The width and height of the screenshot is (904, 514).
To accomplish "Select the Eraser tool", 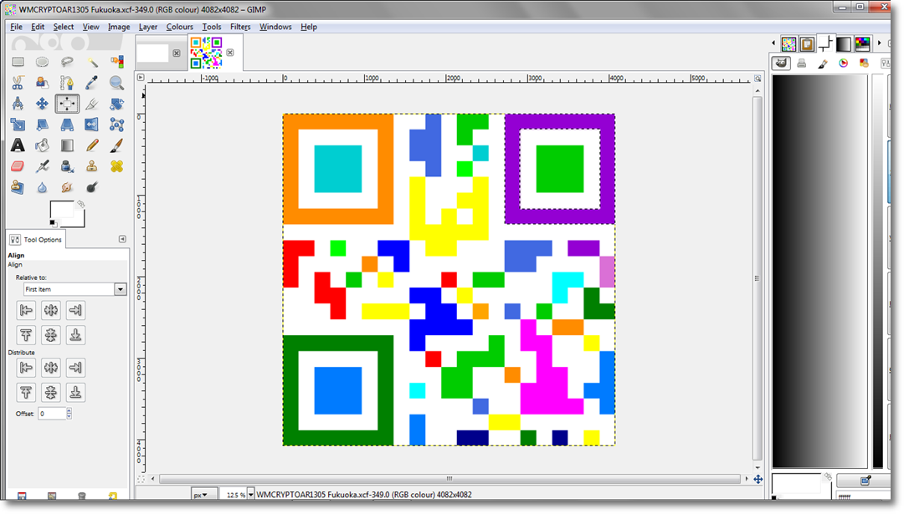I will 18,166.
